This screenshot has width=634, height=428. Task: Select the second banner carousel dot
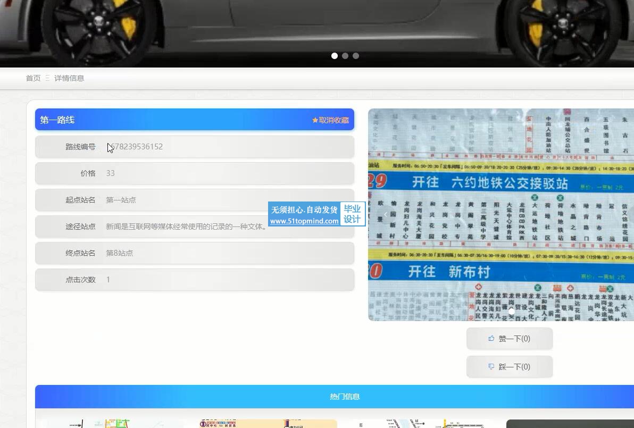point(345,56)
